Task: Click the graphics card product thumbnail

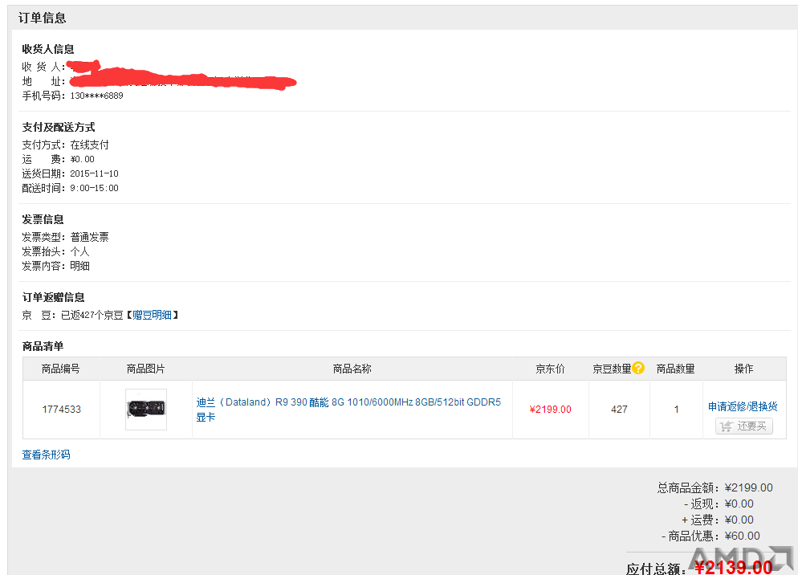Action: coord(146,410)
